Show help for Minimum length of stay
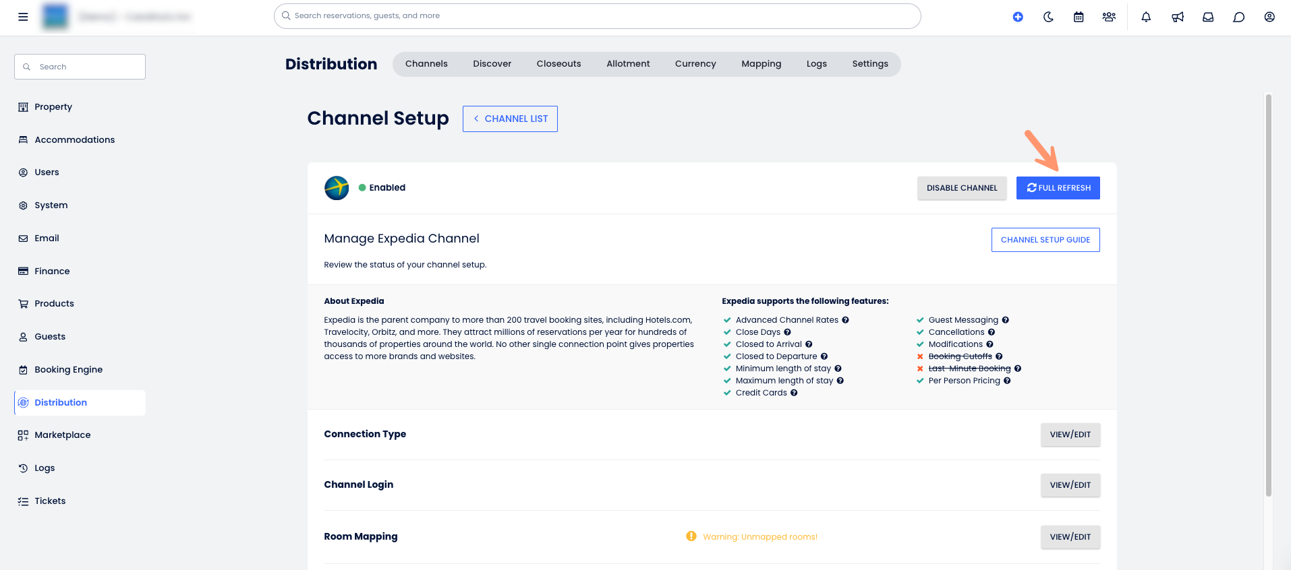This screenshot has width=1291, height=570. (x=838, y=369)
